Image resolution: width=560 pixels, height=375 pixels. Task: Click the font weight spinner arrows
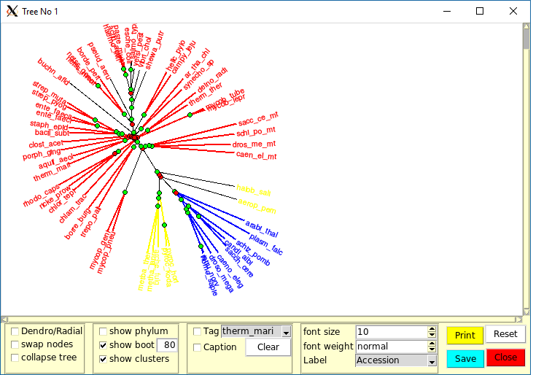pyautogui.click(x=432, y=346)
